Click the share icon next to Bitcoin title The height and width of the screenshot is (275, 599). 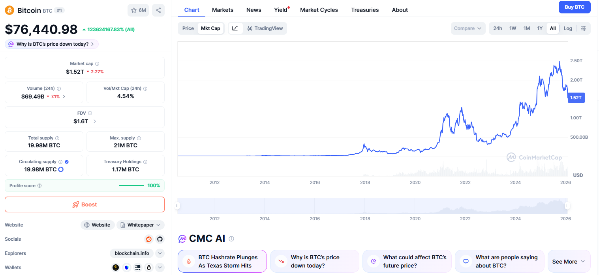(x=158, y=10)
